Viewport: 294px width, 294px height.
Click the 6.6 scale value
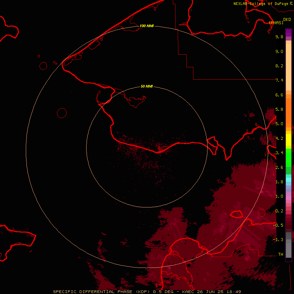[279, 95]
